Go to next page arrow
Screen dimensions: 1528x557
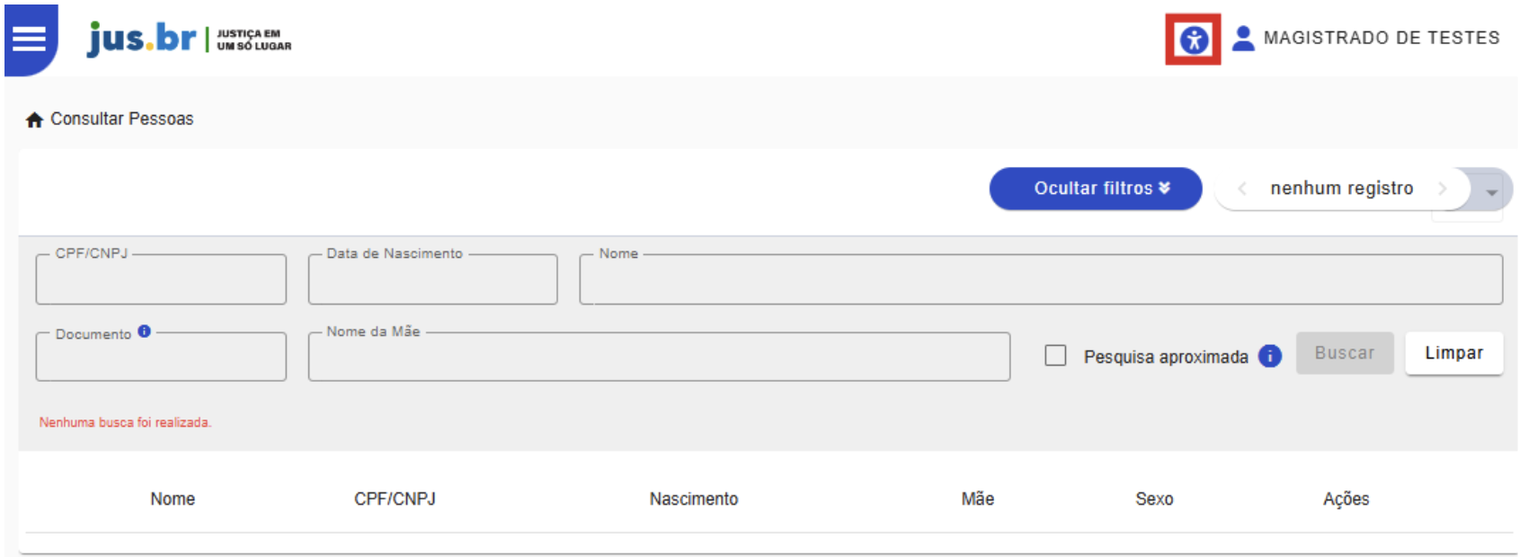pyautogui.click(x=1442, y=189)
